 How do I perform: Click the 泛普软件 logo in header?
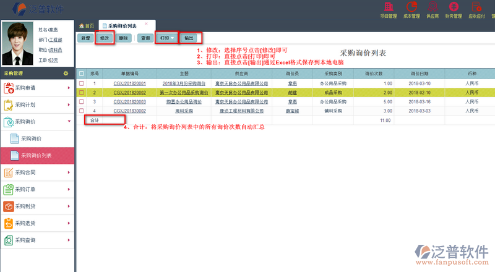[x=38, y=9]
